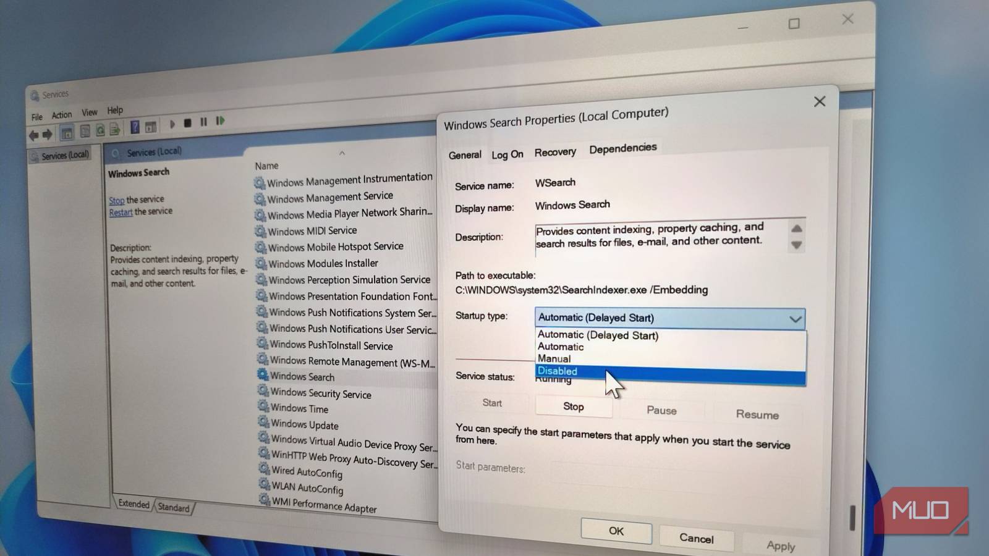The width and height of the screenshot is (989, 556).
Task: Open Help using the question mark icon
Action: point(135,127)
